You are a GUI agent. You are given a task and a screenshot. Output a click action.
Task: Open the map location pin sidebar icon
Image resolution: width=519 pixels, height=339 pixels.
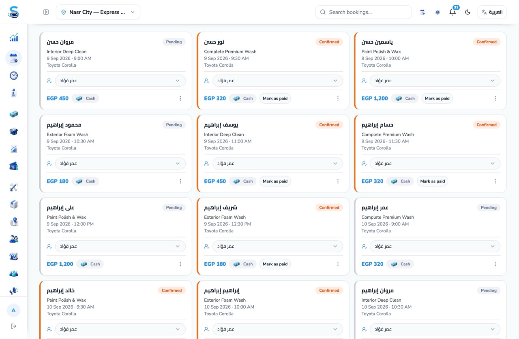pos(13,222)
